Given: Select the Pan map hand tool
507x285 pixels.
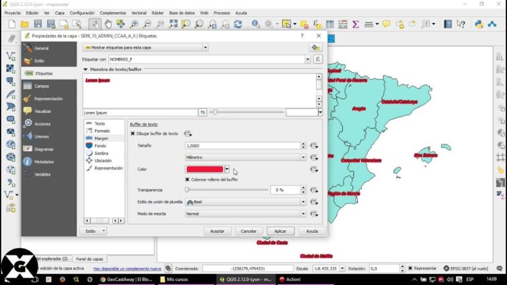Looking at the screenshot, I should pos(108,24).
